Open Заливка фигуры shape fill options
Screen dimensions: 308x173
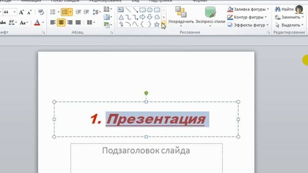248,9
